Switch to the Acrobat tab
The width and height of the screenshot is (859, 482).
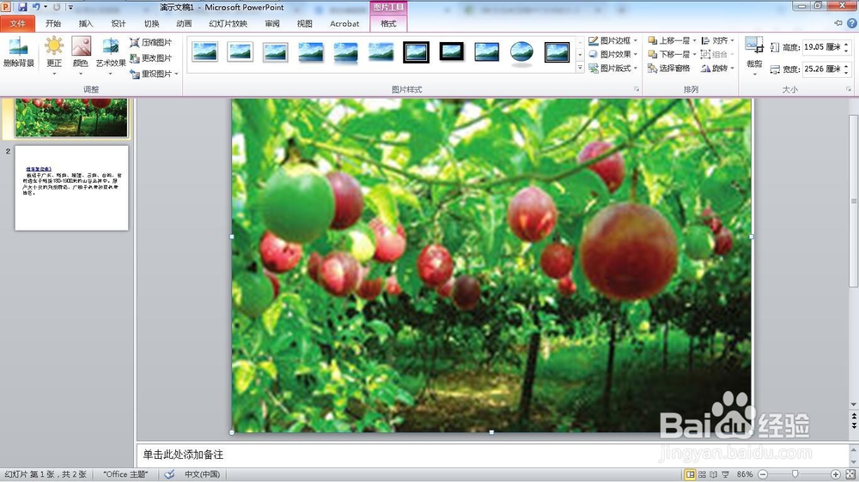click(x=344, y=23)
